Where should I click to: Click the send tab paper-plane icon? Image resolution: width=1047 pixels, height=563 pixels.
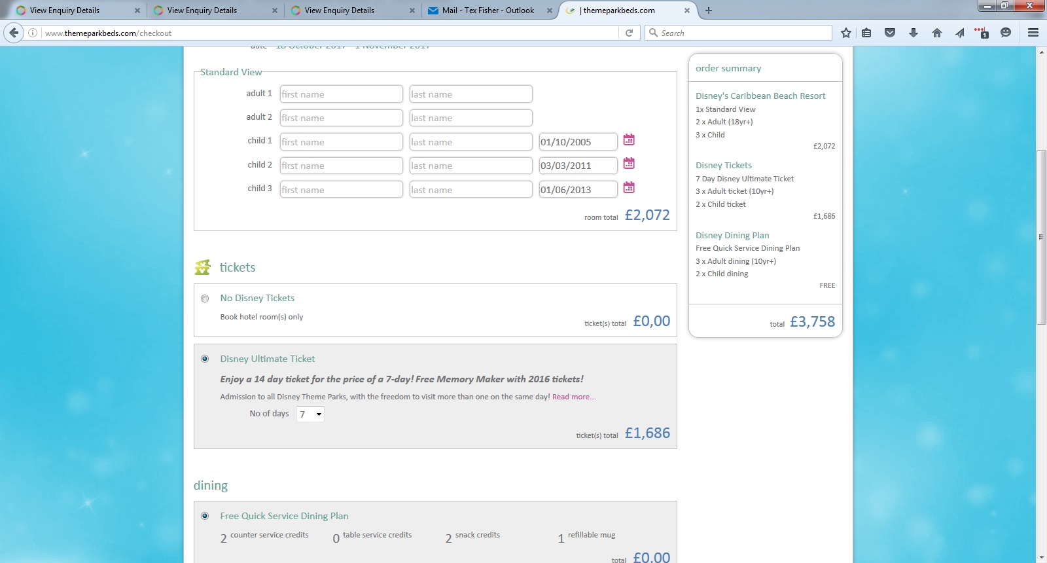(960, 33)
